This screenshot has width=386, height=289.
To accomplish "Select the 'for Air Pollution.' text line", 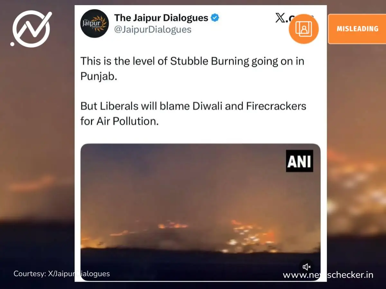I will click(x=119, y=121).
